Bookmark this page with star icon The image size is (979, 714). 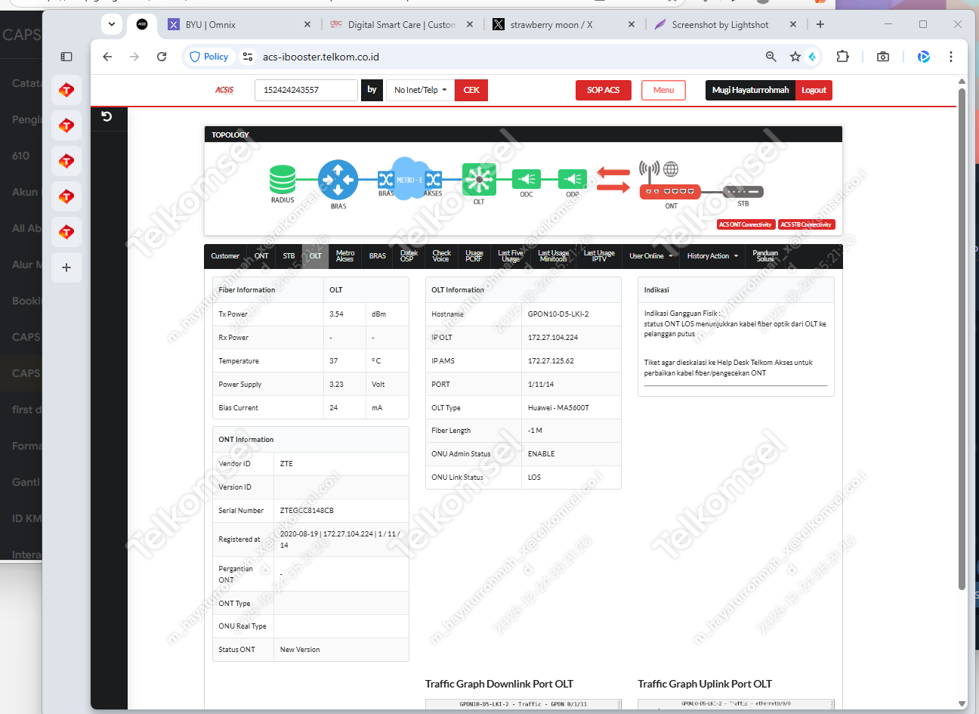(x=795, y=57)
